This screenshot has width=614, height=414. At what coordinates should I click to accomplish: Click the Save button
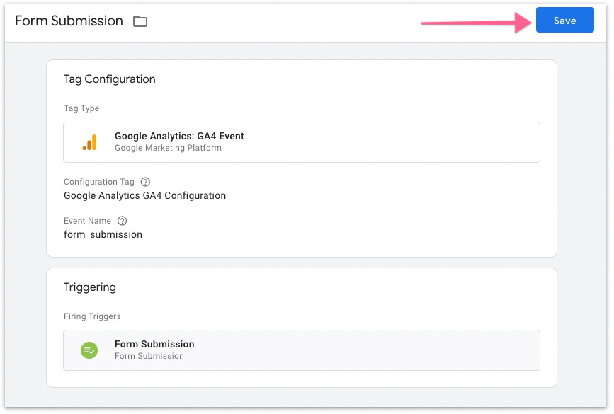pyautogui.click(x=564, y=21)
